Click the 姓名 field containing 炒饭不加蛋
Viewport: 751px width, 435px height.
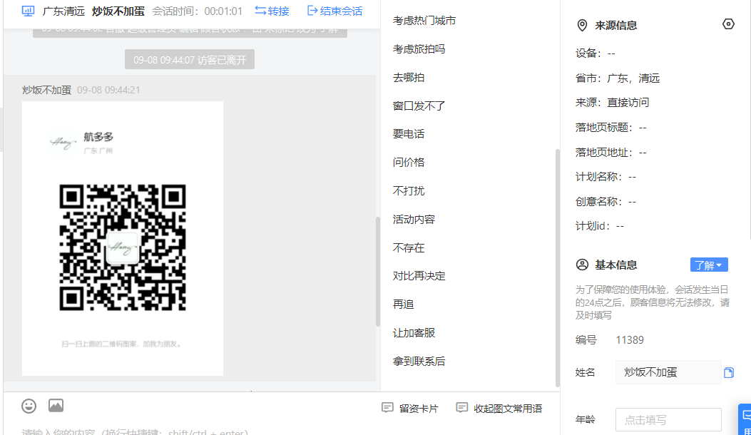(x=668, y=372)
